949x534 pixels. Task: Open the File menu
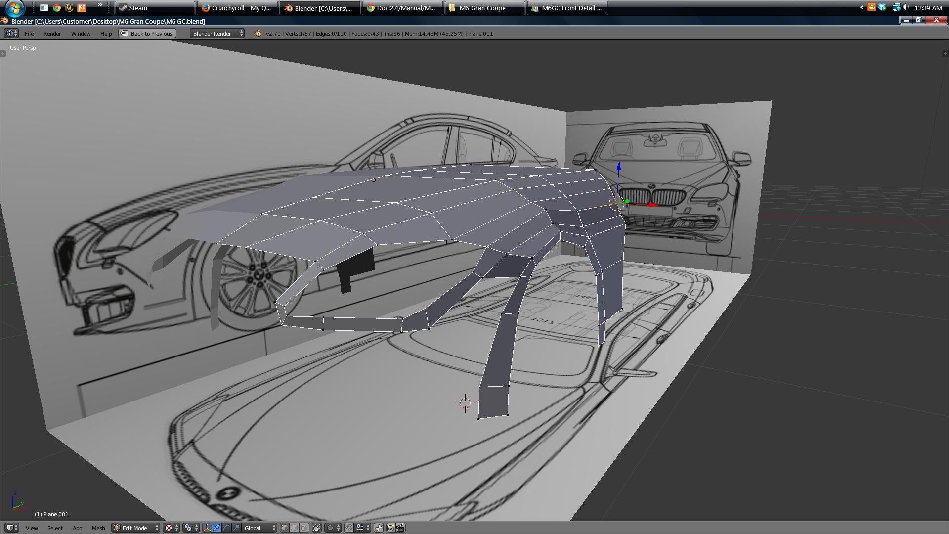[x=29, y=33]
